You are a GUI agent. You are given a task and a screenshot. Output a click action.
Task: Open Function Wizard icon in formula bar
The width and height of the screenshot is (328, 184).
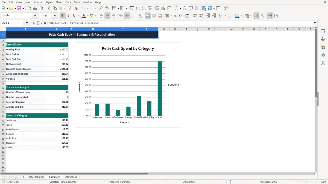[34, 23]
